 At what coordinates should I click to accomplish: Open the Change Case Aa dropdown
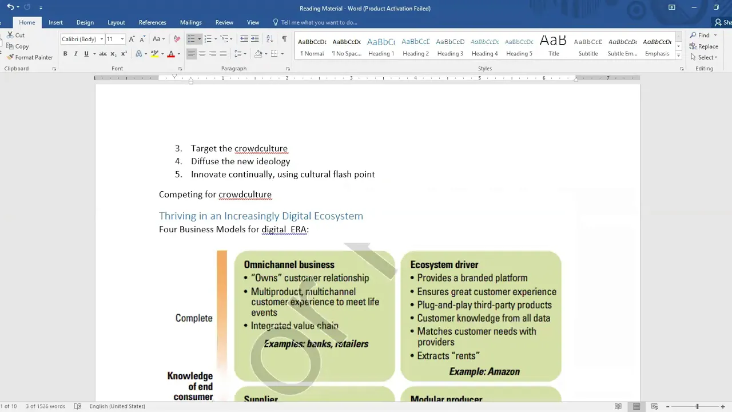[x=158, y=39]
